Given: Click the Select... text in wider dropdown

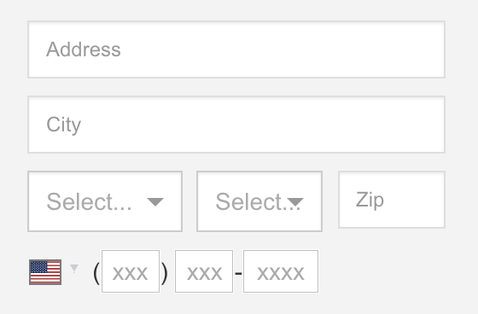Looking at the screenshot, I should (x=89, y=201).
